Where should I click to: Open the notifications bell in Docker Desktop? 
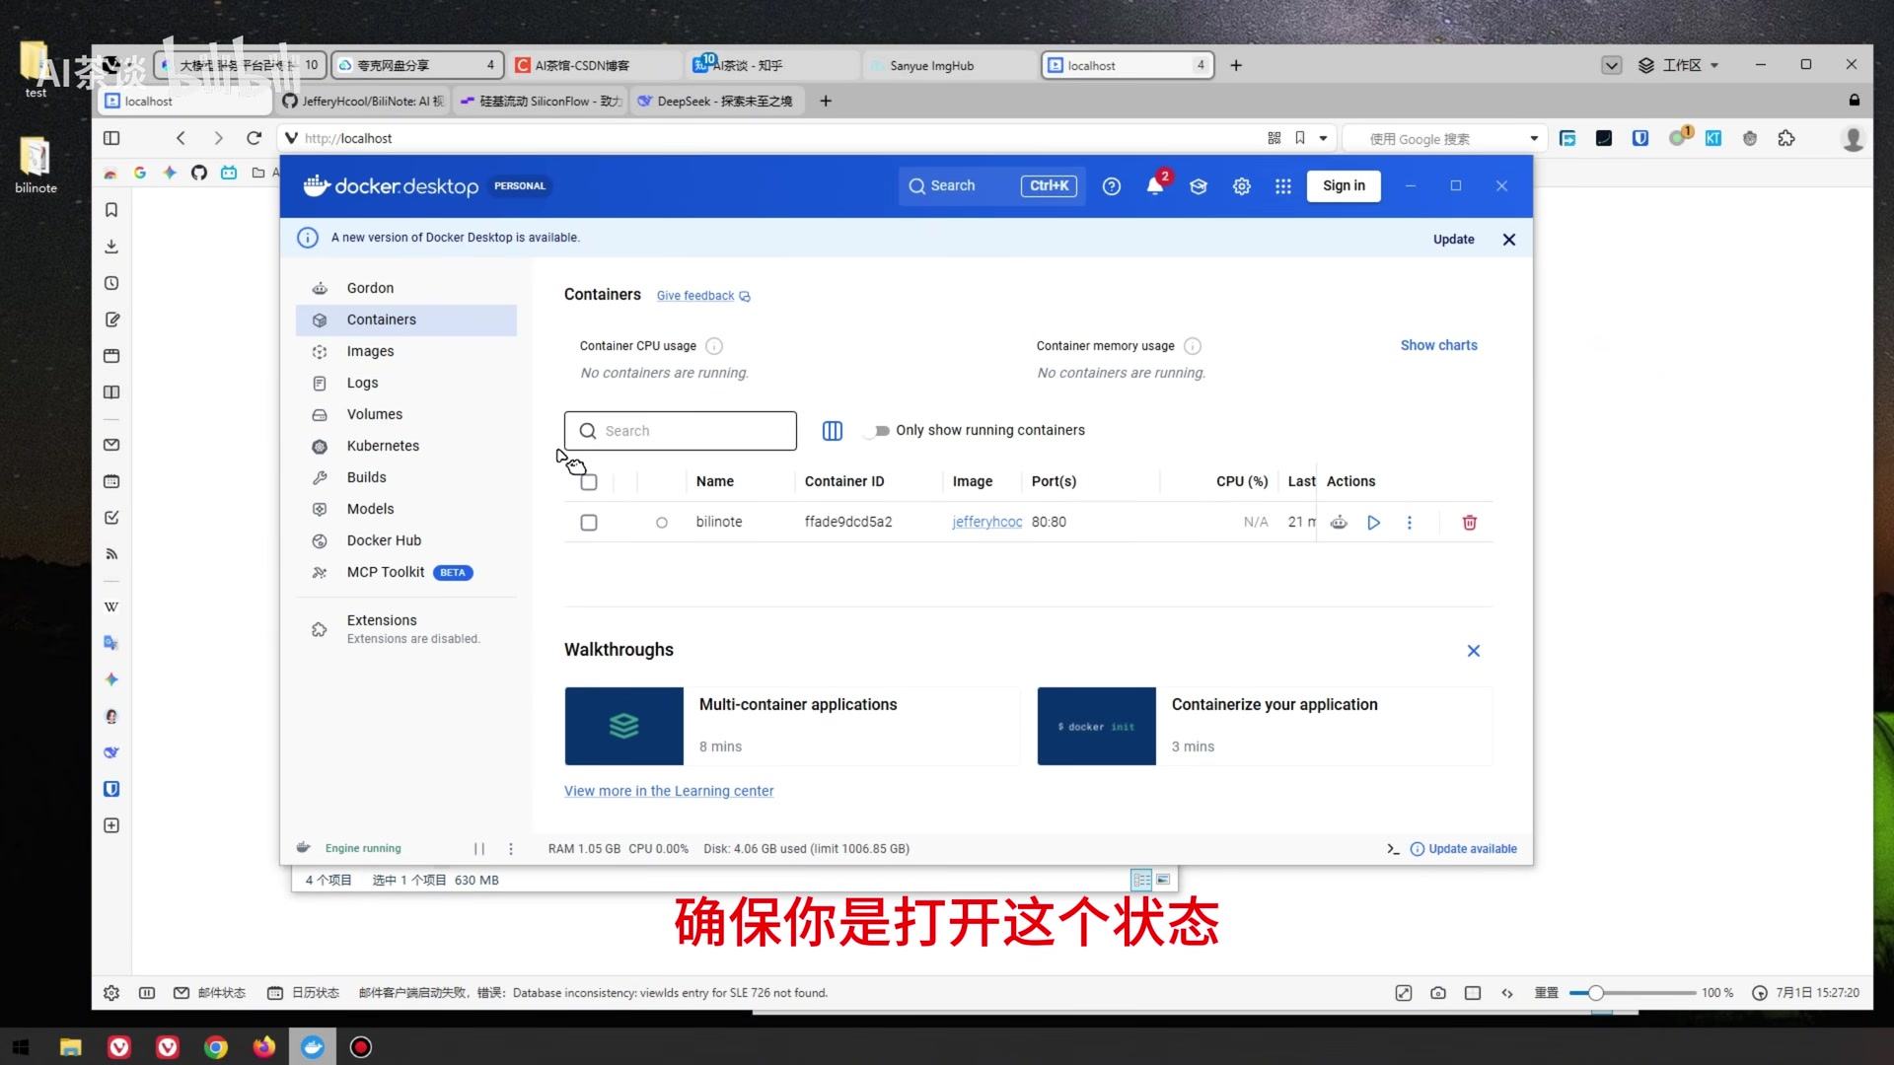[x=1155, y=186]
